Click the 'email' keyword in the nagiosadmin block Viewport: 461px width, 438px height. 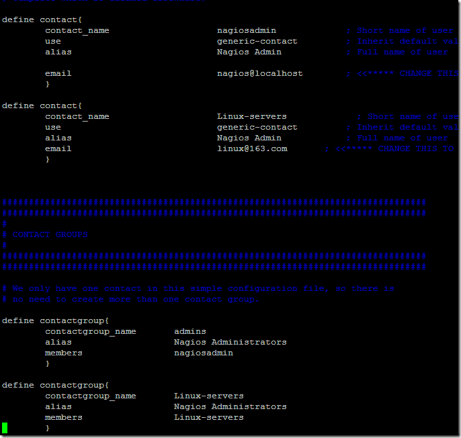coord(58,73)
